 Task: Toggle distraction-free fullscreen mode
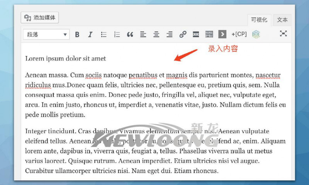click(x=284, y=34)
